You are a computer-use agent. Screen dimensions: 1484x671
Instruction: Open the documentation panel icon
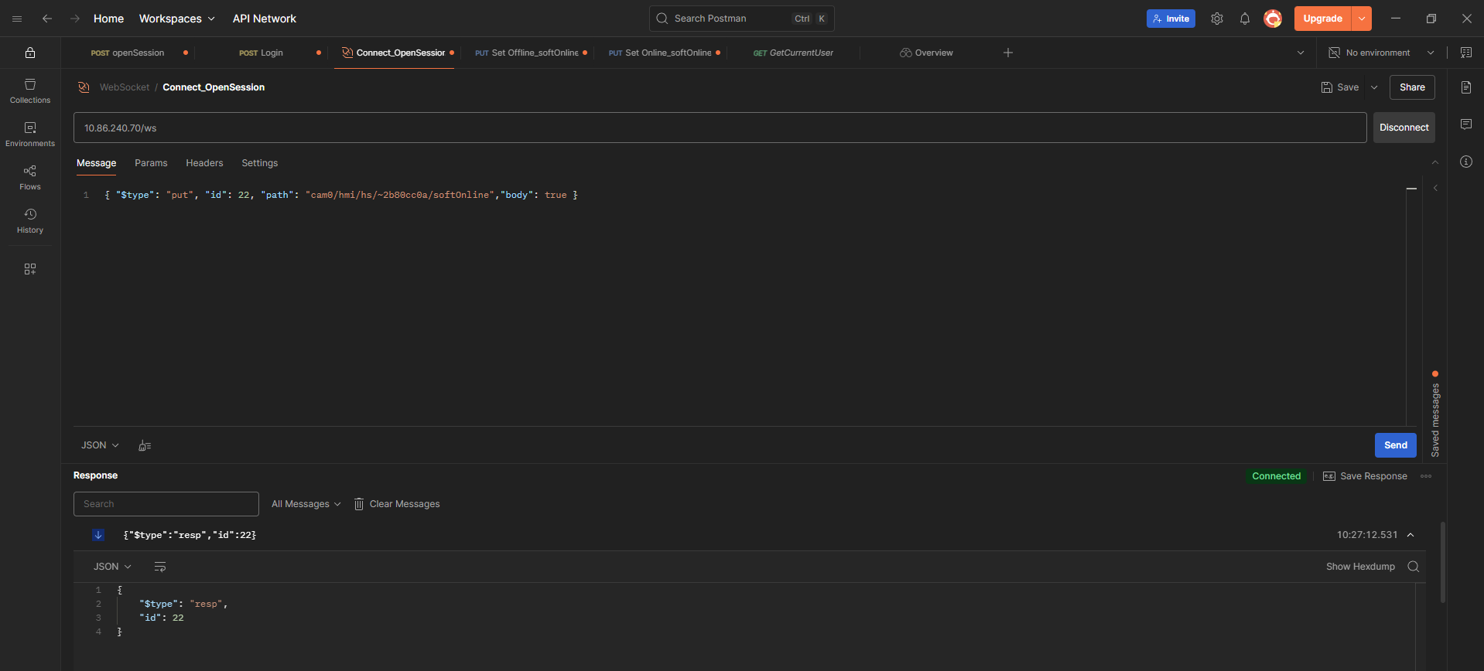coord(1466,87)
